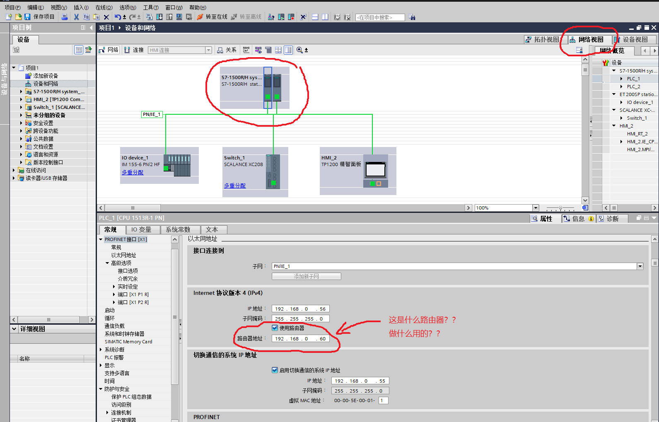Click the print icon in toolbar
Viewport: 659px width, 422px height.
64,17
